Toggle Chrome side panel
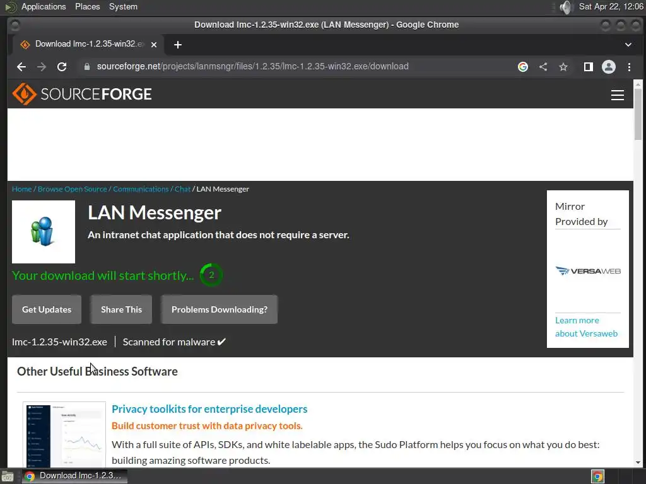Image resolution: width=646 pixels, height=484 pixels. tap(589, 67)
